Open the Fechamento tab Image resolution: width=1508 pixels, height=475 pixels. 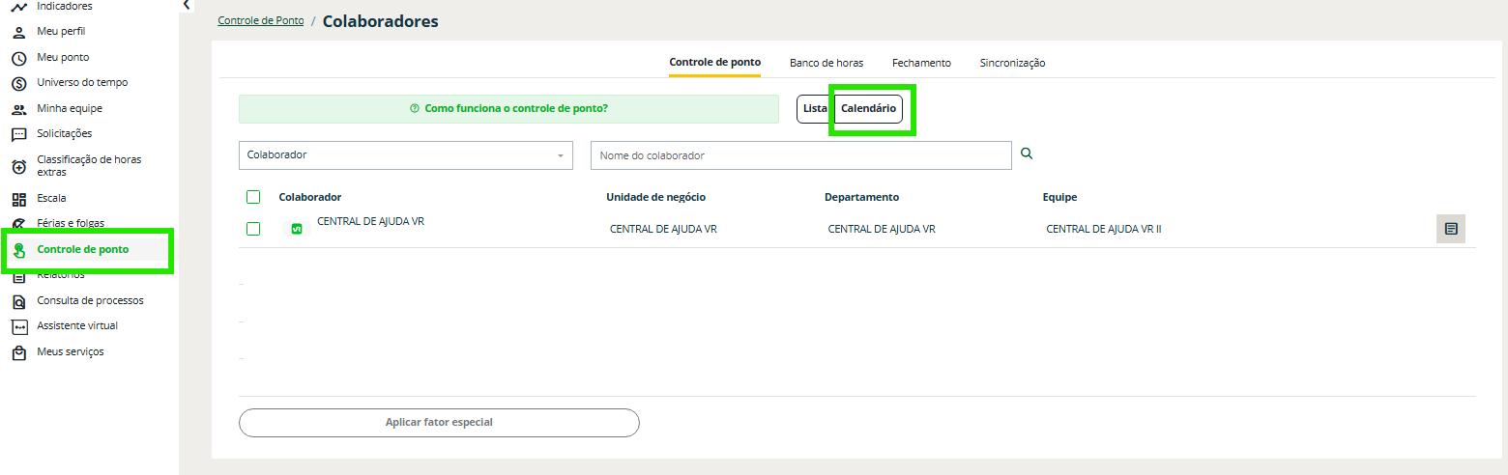point(920,63)
